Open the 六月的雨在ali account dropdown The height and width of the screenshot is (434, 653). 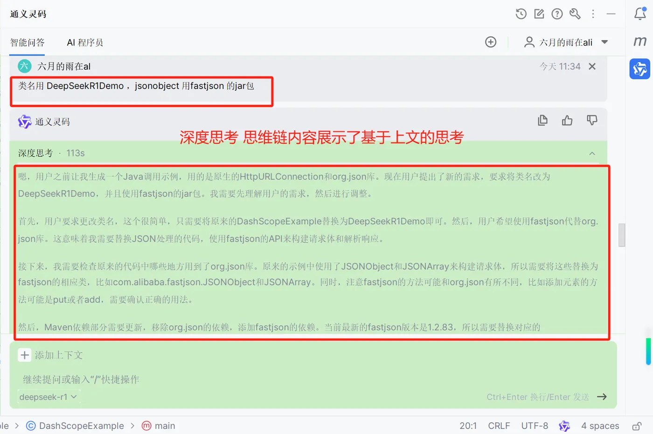pos(566,42)
